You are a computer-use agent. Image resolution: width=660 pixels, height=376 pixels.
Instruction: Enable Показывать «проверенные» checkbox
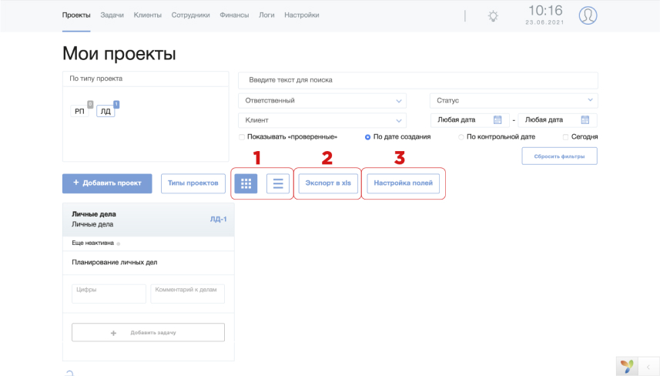point(242,137)
